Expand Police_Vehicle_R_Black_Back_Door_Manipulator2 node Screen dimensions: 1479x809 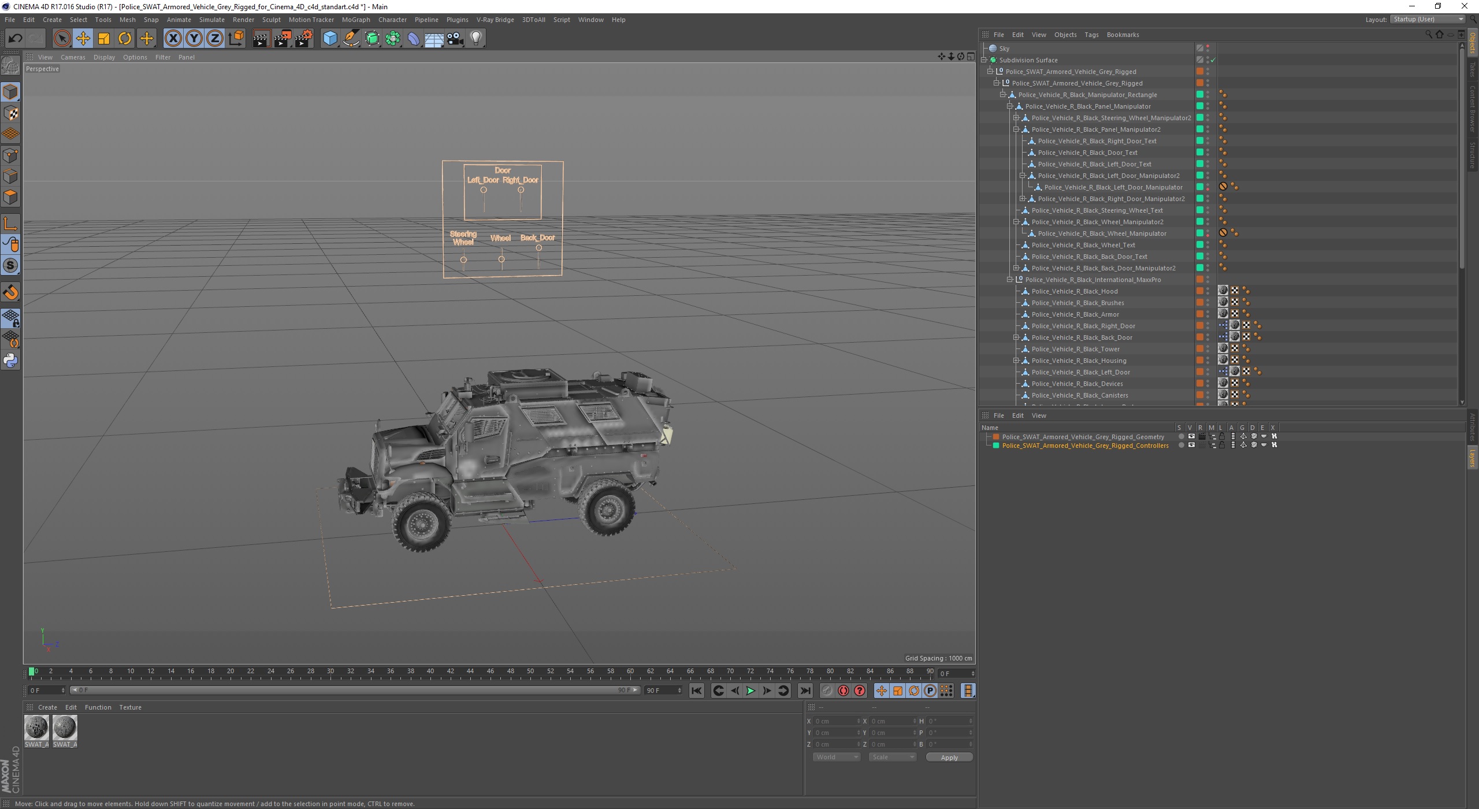click(x=1016, y=268)
